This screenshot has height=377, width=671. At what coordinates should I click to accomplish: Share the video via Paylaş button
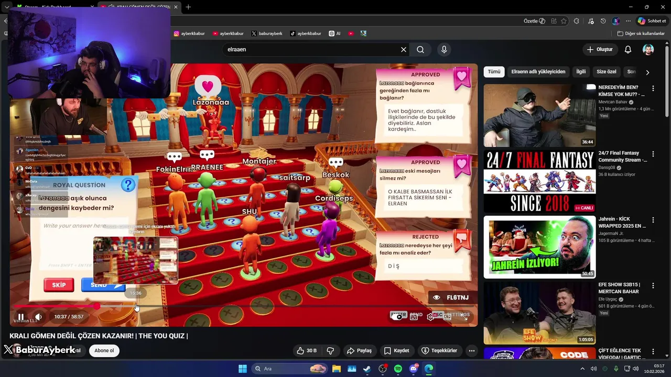pos(359,350)
